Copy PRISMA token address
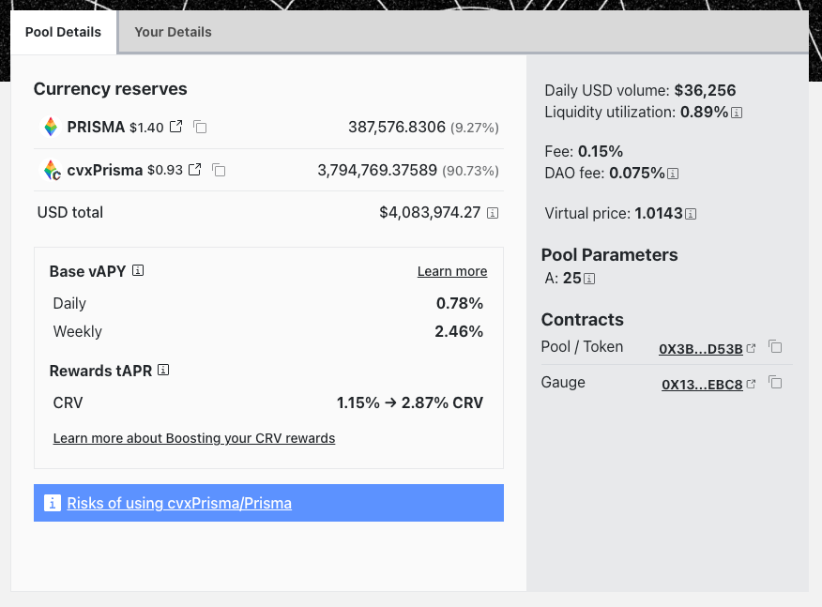Screen dimensions: 822x607 click(200, 127)
